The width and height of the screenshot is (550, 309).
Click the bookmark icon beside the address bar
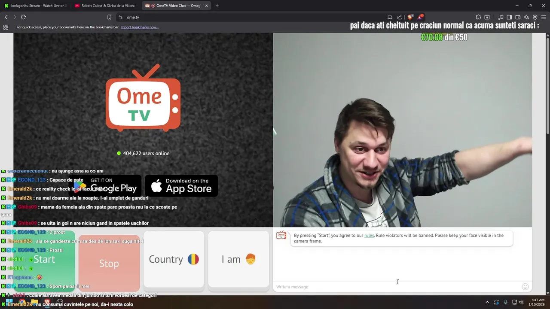coord(109,17)
